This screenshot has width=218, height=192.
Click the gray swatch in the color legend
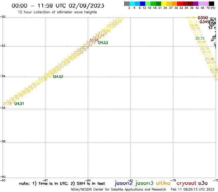127,4
